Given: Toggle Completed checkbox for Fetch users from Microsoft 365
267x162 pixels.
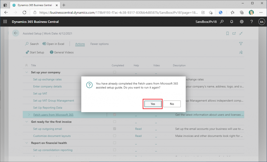Looking at the screenshot, I should coord(115,115).
